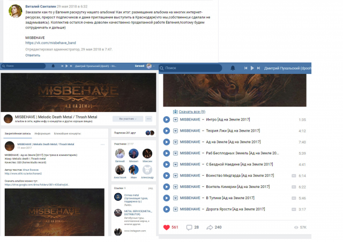Open member Иван avatar
The height and width of the screenshot is (242, 343).
coord(133,170)
